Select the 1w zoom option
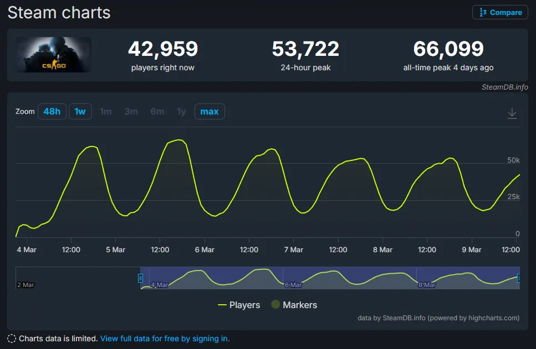 click(80, 111)
